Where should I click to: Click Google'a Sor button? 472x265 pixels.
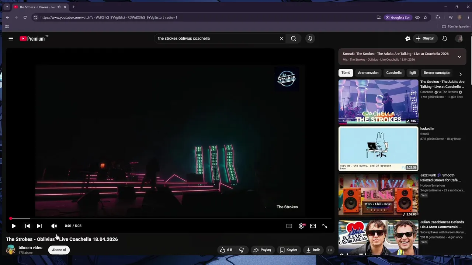(x=398, y=17)
